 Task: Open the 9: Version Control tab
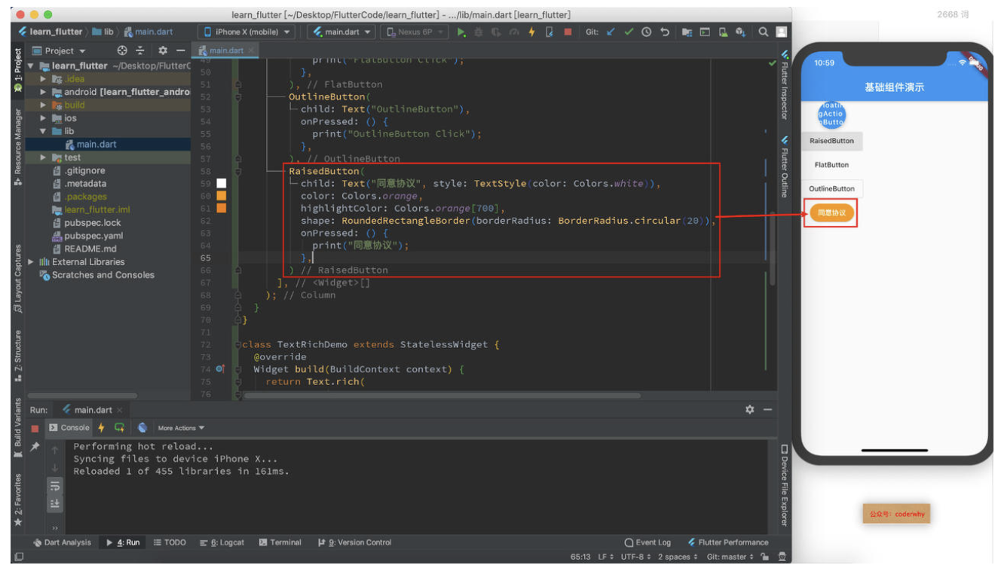pos(354,542)
